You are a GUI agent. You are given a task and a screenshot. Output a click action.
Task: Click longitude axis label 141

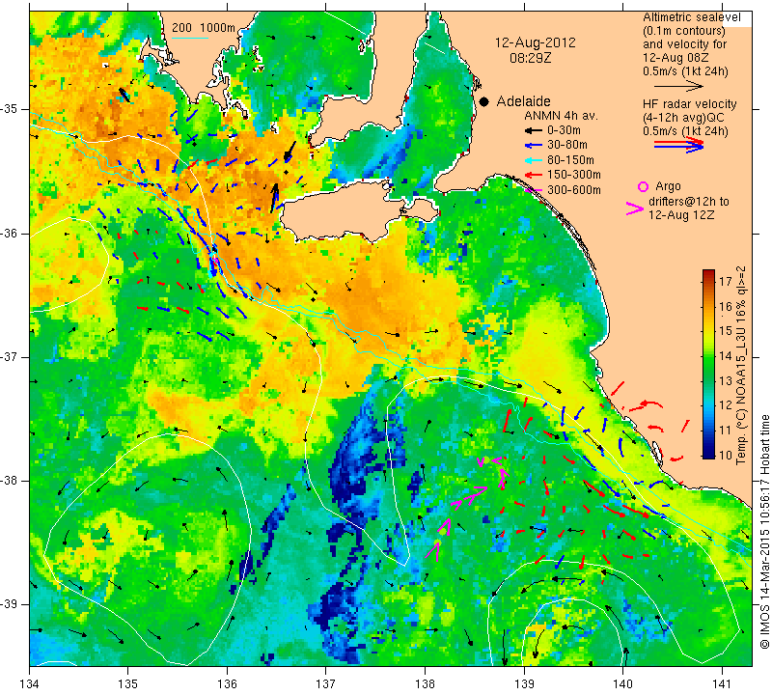click(722, 684)
